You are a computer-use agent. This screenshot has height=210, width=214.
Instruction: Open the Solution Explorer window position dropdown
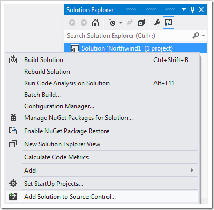coord(184,9)
